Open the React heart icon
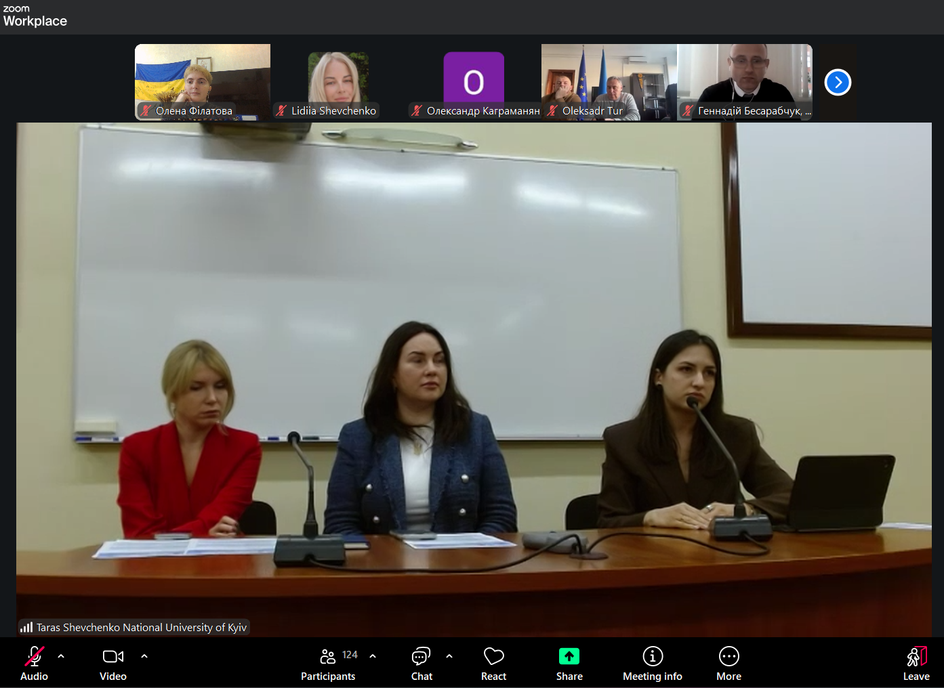The width and height of the screenshot is (944, 688). click(494, 656)
